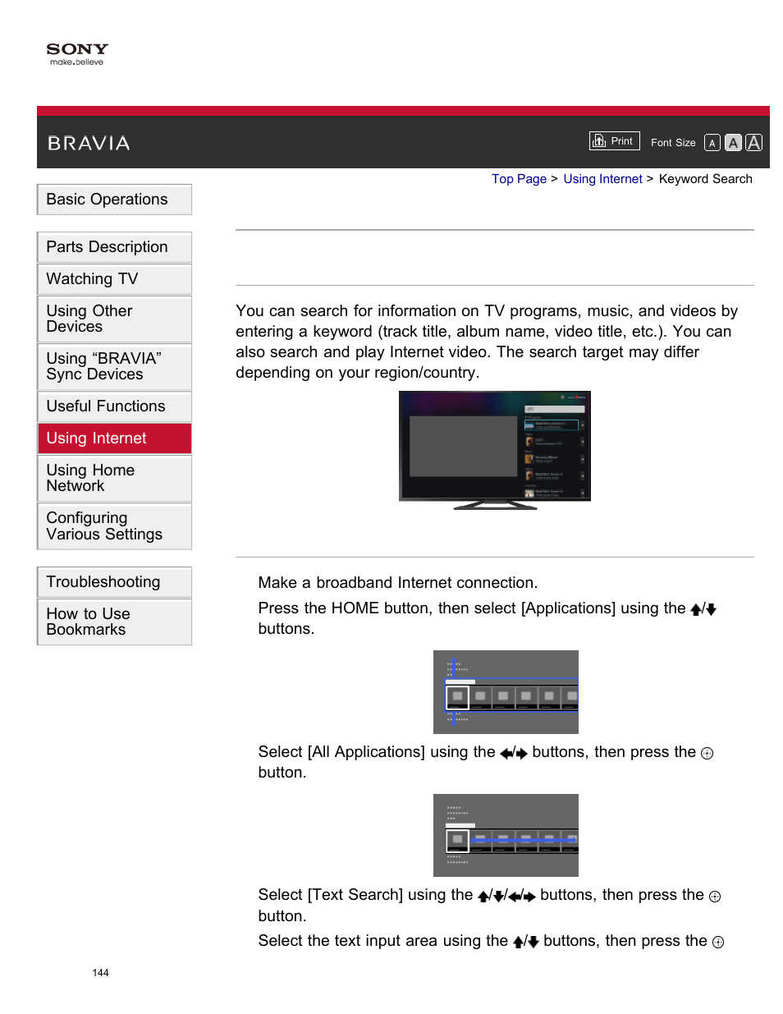The height and width of the screenshot is (1014, 783).
Task: Select the small font size icon
Action: (x=712, y=143)
